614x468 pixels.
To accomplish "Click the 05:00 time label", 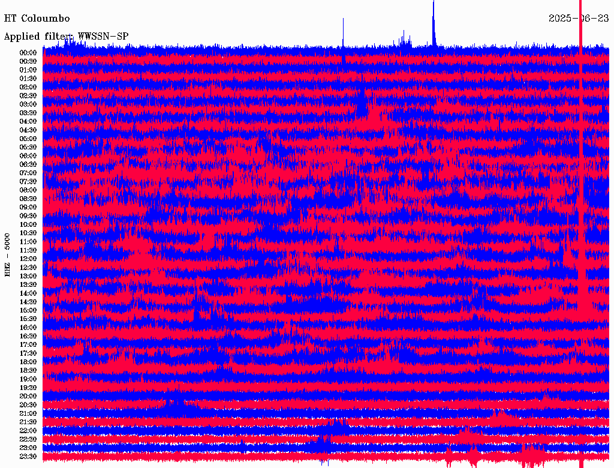I will 28,139.
